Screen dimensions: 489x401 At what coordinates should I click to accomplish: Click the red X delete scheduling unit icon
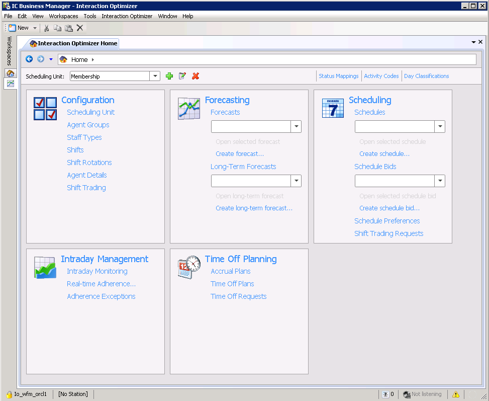[195, 76]
